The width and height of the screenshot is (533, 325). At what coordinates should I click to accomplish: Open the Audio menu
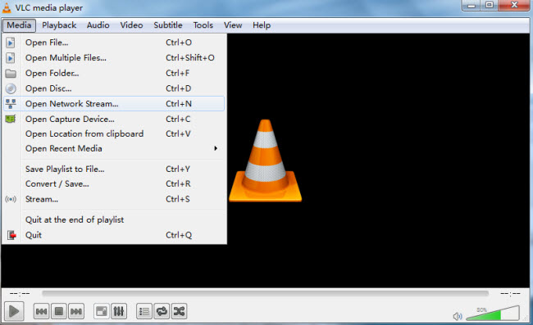[x=98, y=25]
